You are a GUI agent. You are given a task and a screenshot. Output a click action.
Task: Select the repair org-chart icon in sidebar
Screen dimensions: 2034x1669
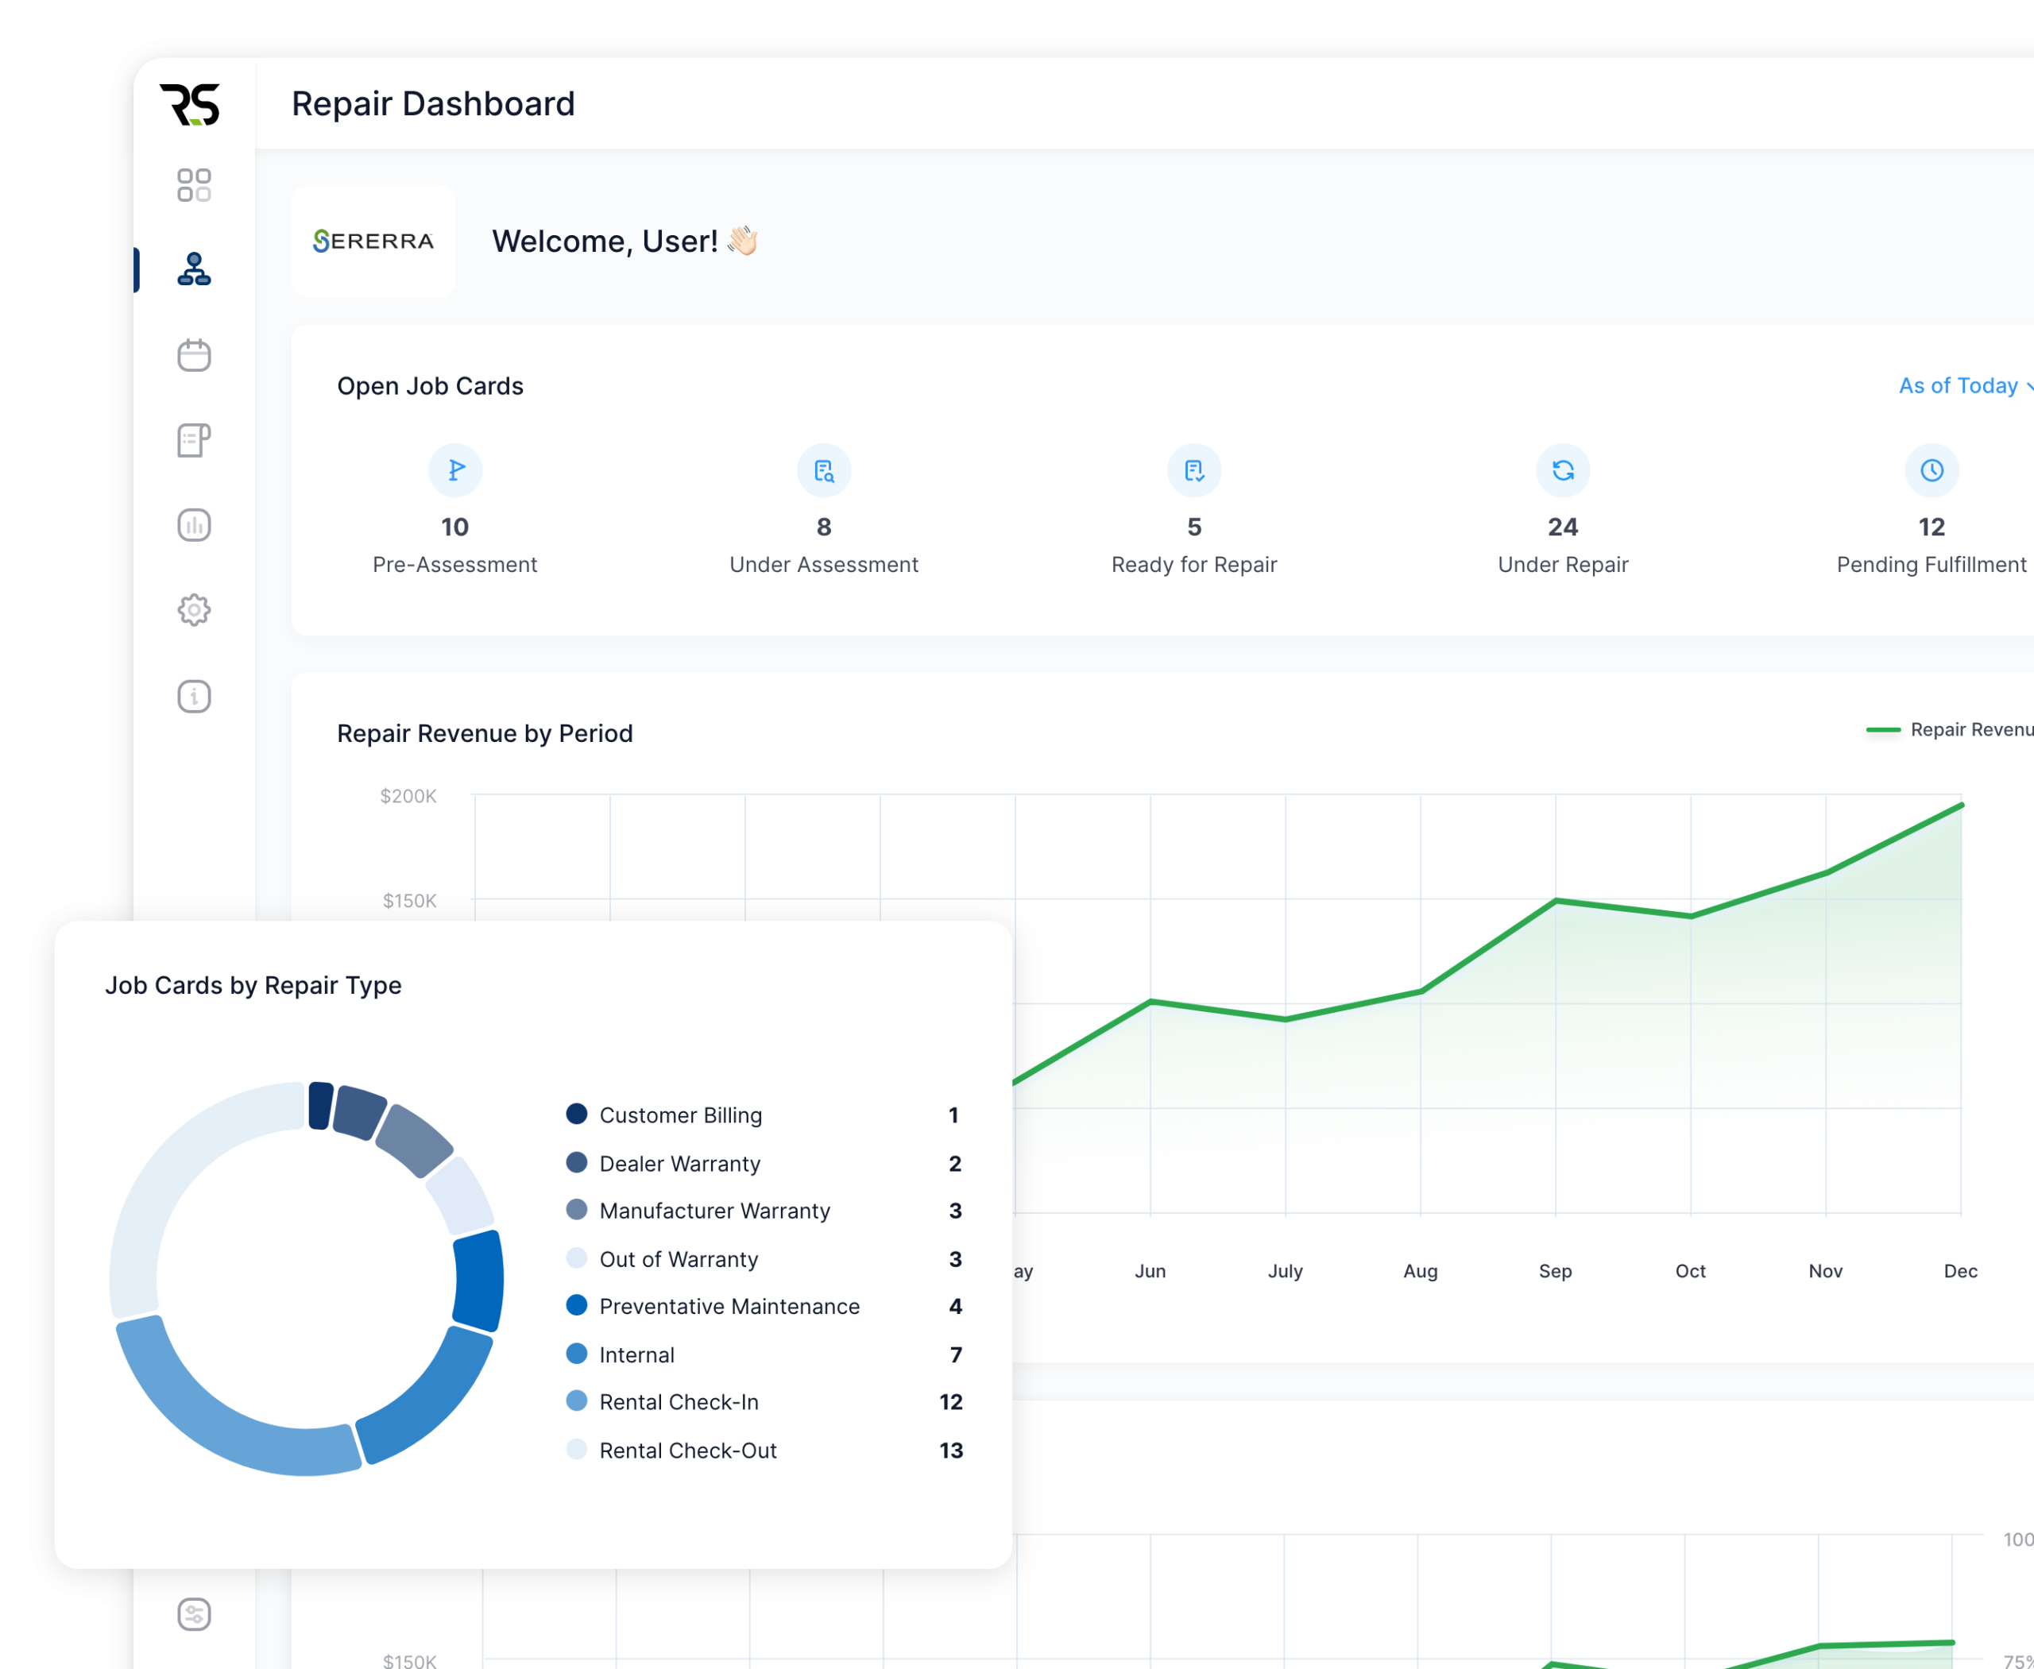pyautogui.click(x=195, y=269)
